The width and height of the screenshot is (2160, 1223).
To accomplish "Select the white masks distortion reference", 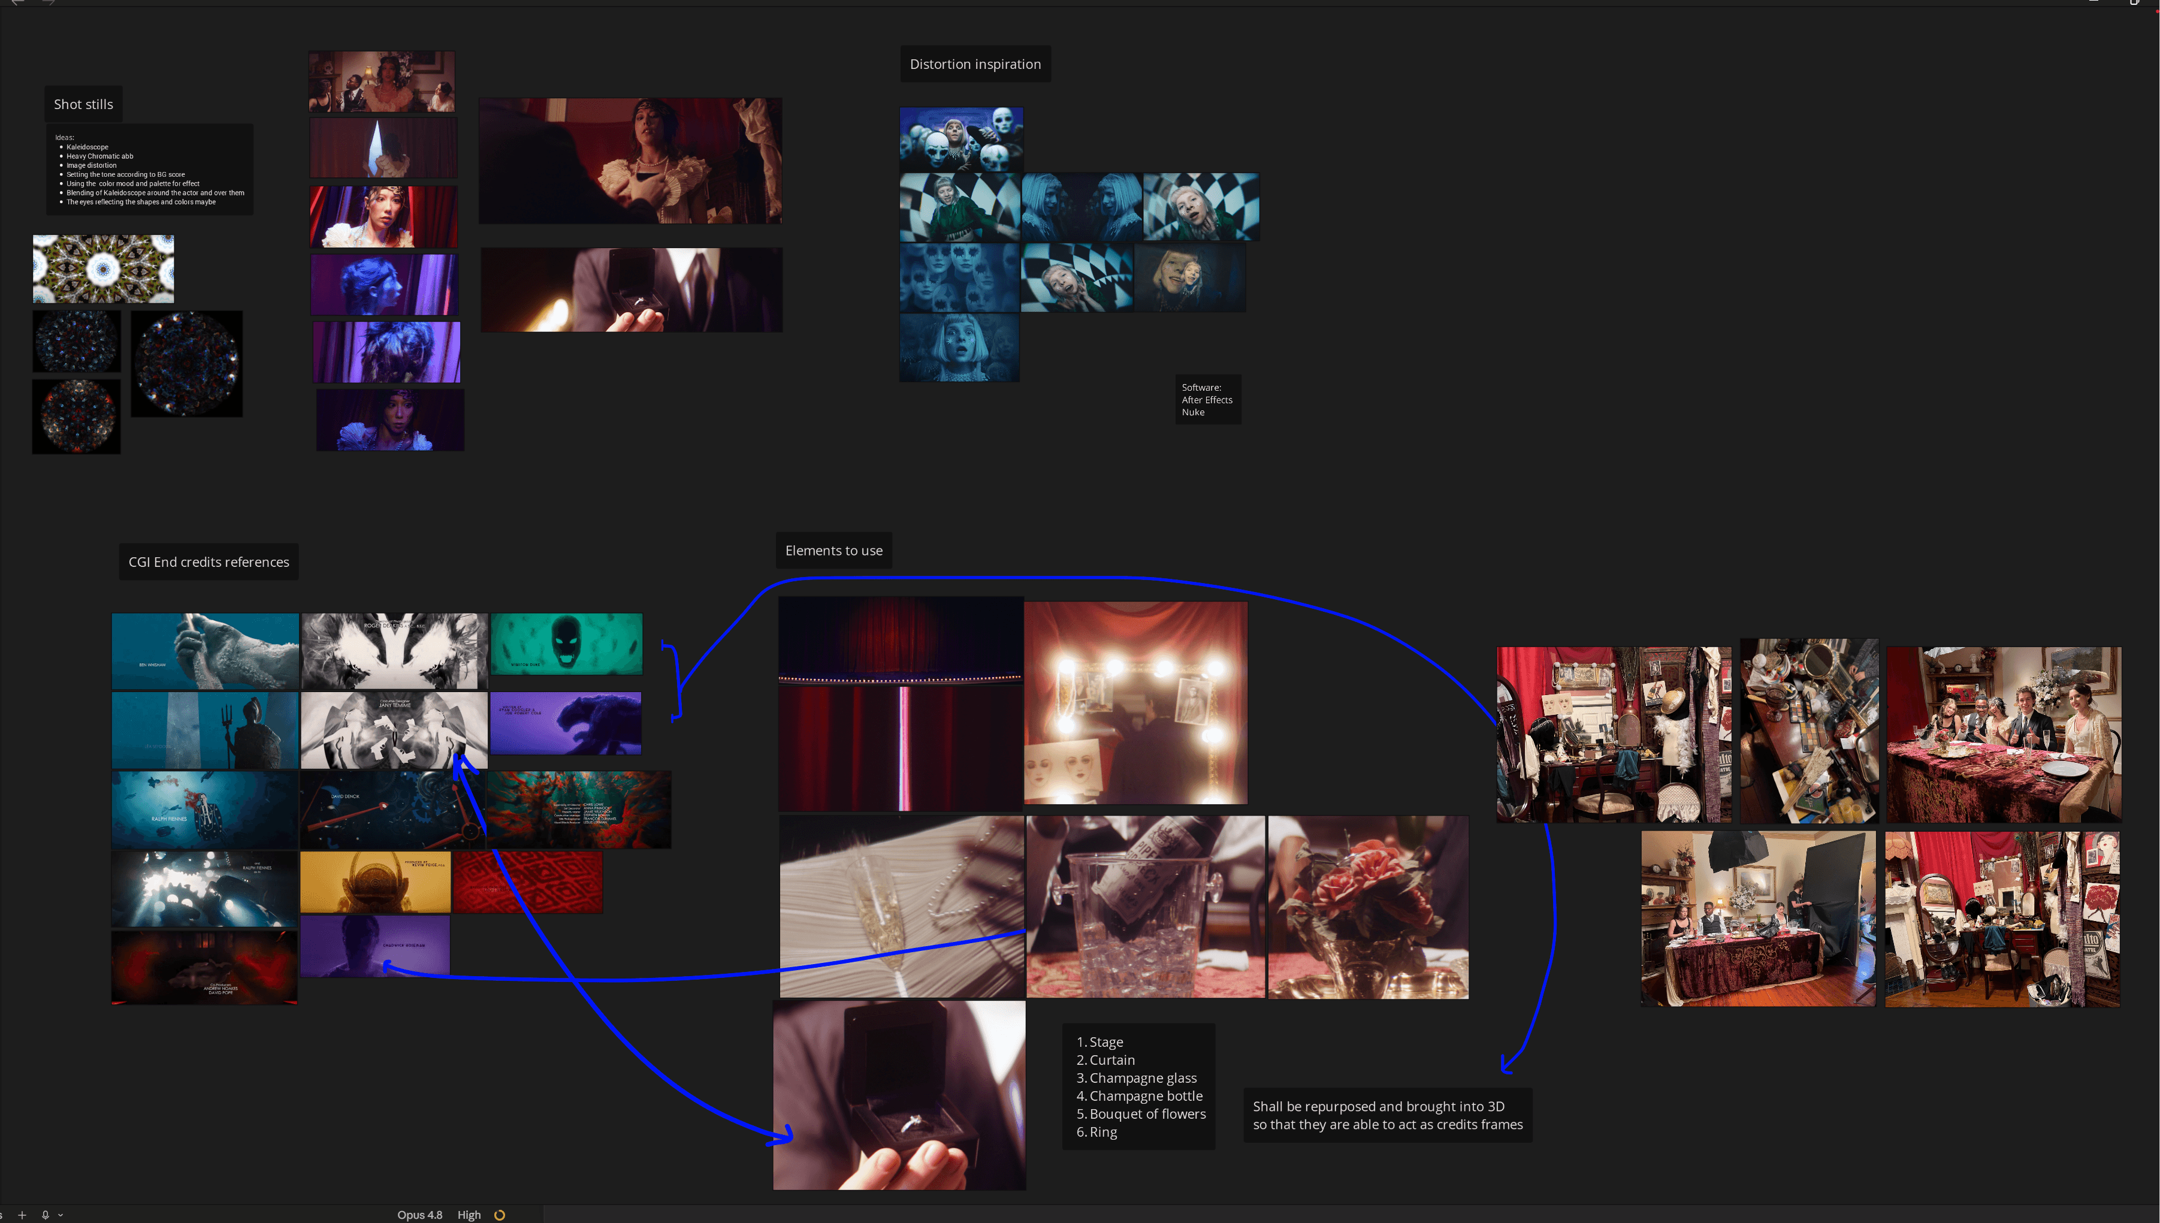I will pos(962,140).
